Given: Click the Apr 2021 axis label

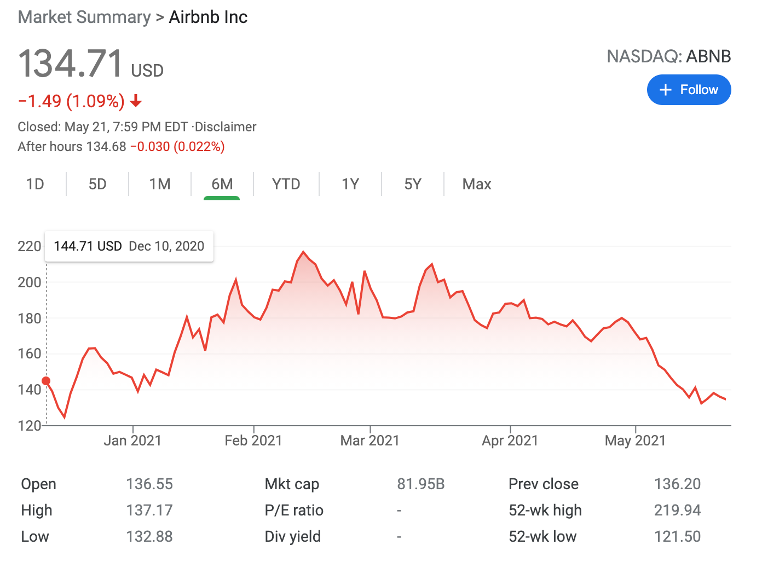Looking at the screenshot, I should point(510,441).
